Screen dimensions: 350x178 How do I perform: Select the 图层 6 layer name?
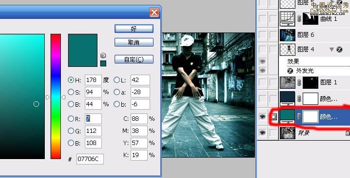pos(306,35)
